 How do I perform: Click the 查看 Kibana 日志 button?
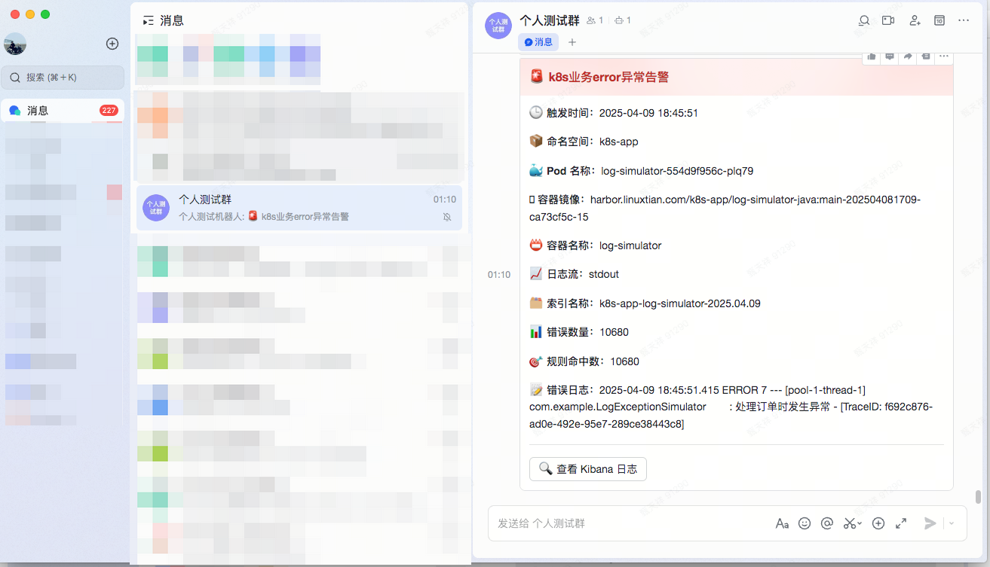coord(588,469)
